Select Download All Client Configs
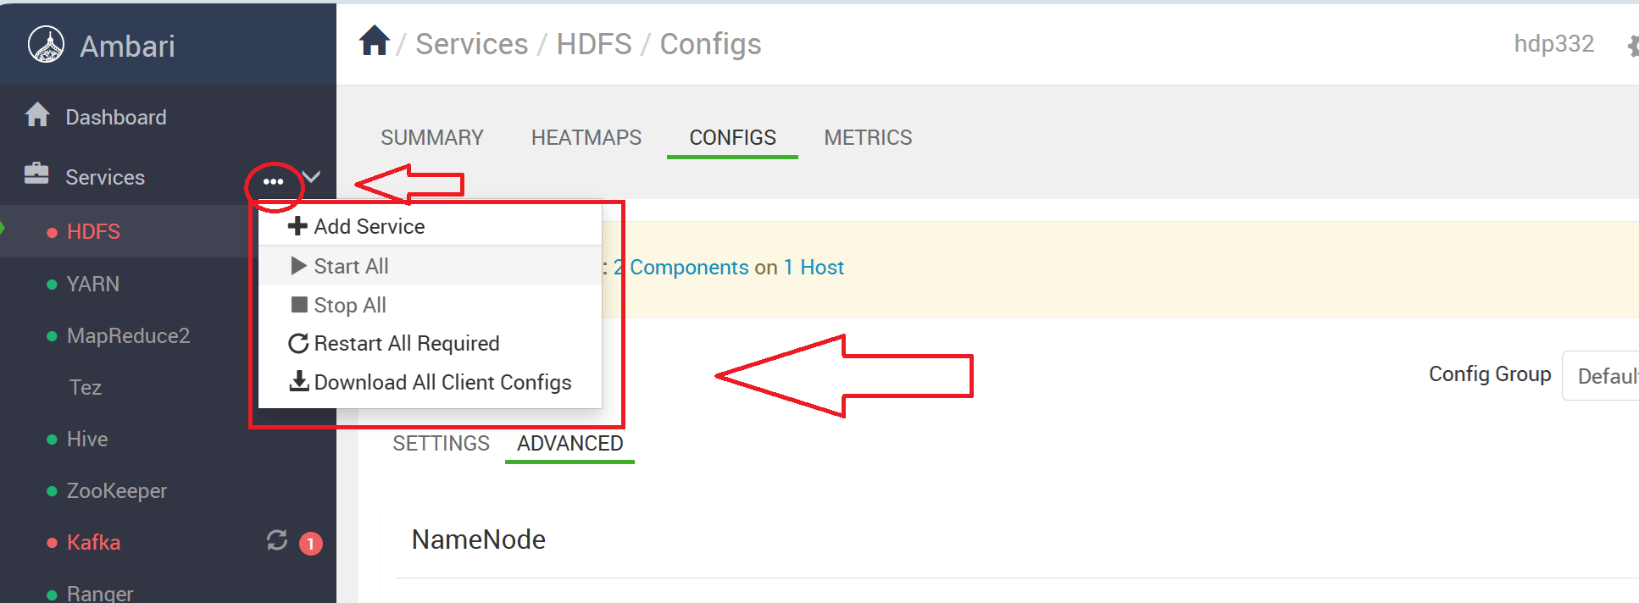The height and width of the screenshot is (603, 1639). tap(430, 382)
